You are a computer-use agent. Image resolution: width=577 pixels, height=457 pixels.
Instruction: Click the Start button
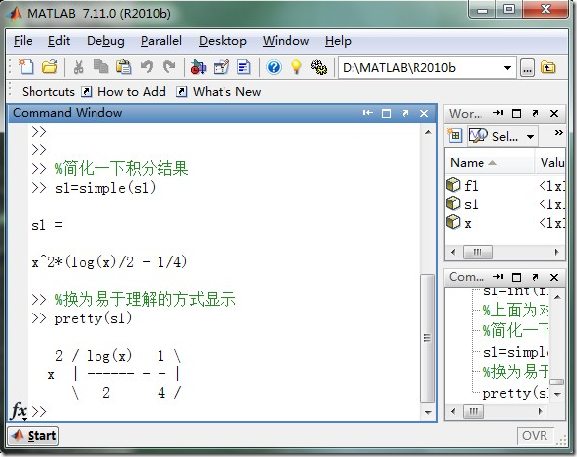tap(33, 436)
